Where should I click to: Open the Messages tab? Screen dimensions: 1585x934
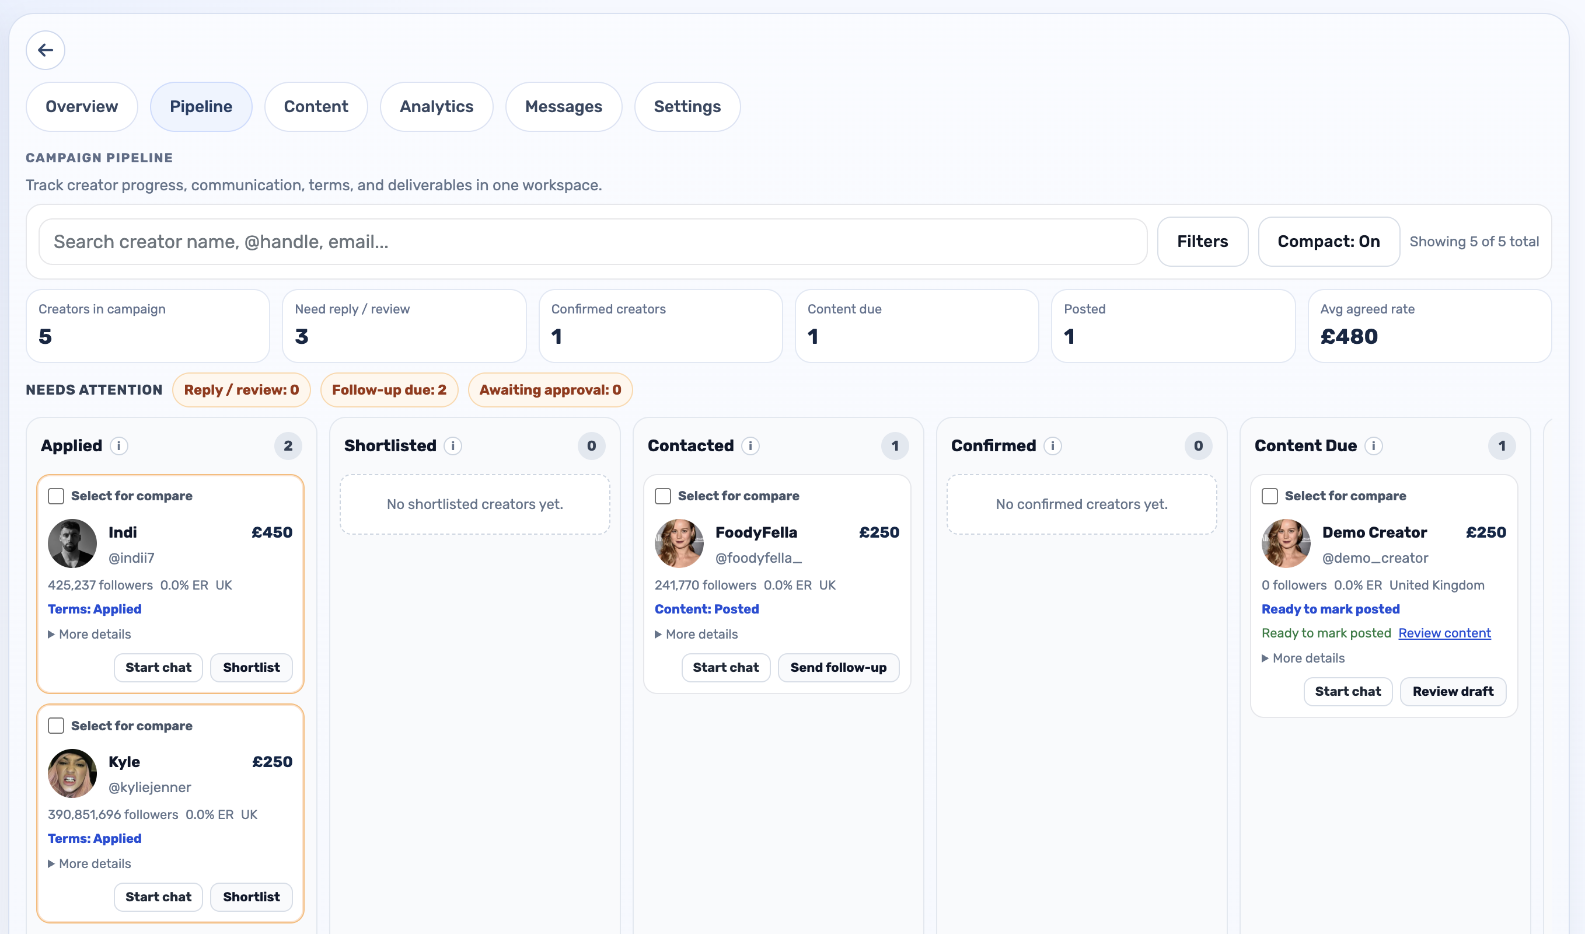tap(563, 106)
